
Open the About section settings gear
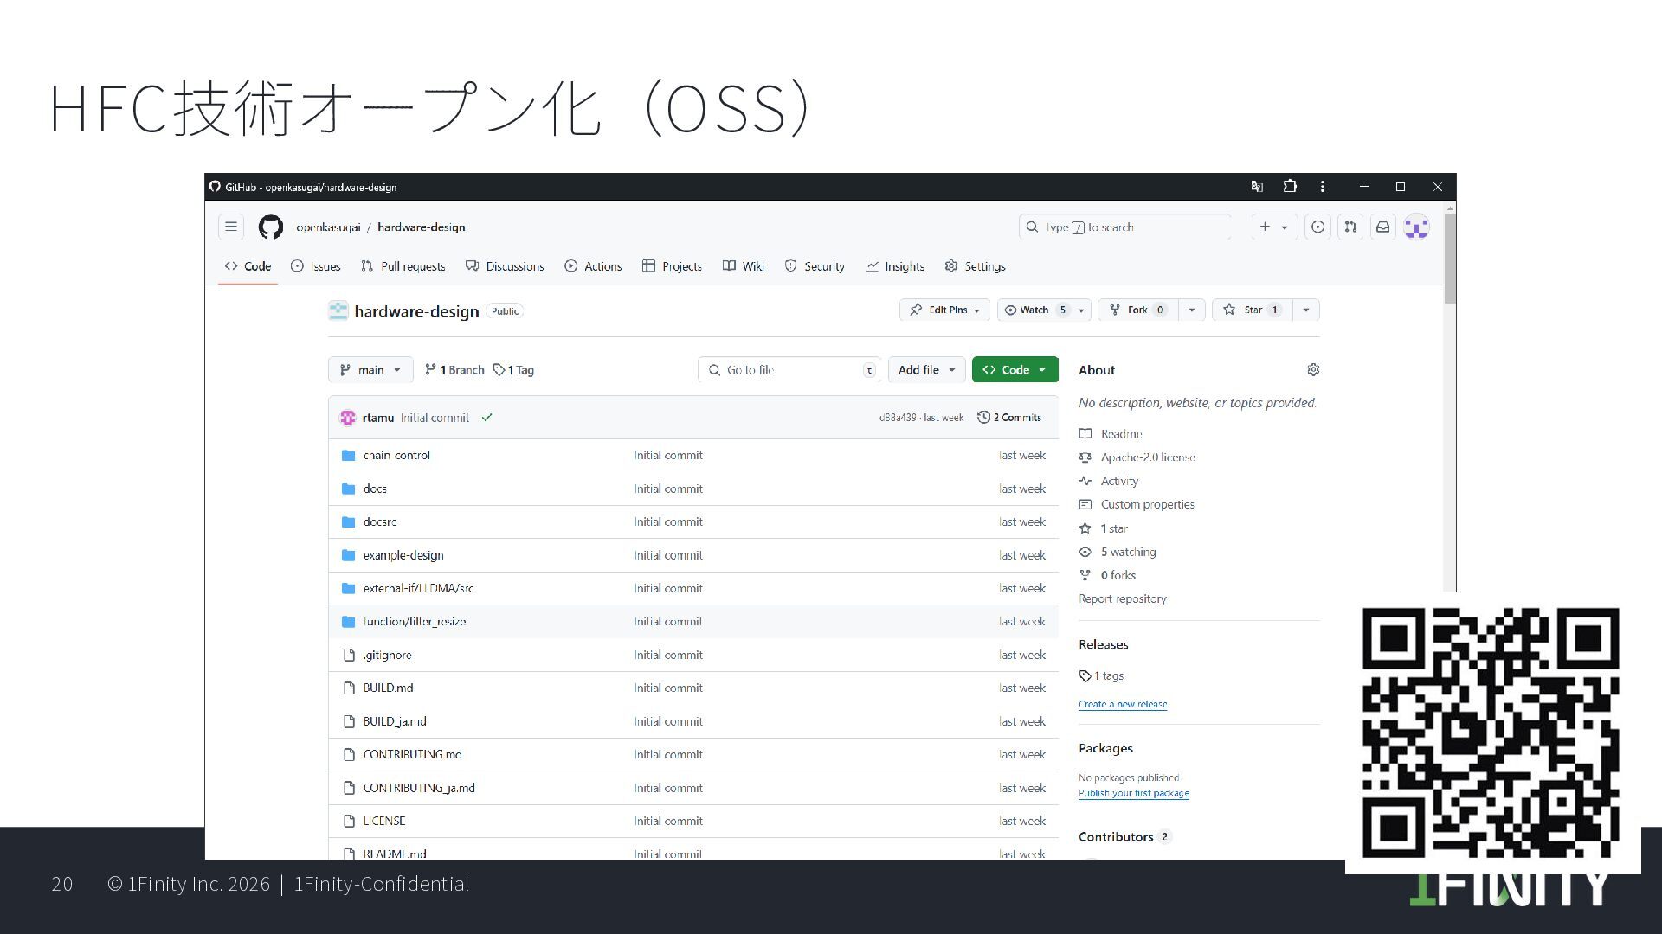tap(1313, 370)
